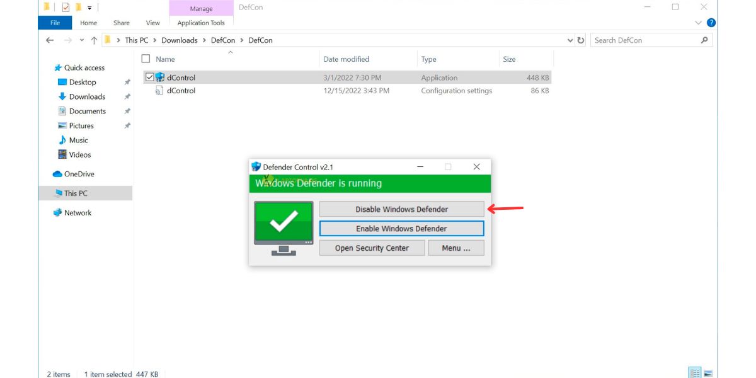Image resolution: width=756 pixels, height=378 pixels.
Task: Select the Manage contextual tab
Action: [201, 8]
